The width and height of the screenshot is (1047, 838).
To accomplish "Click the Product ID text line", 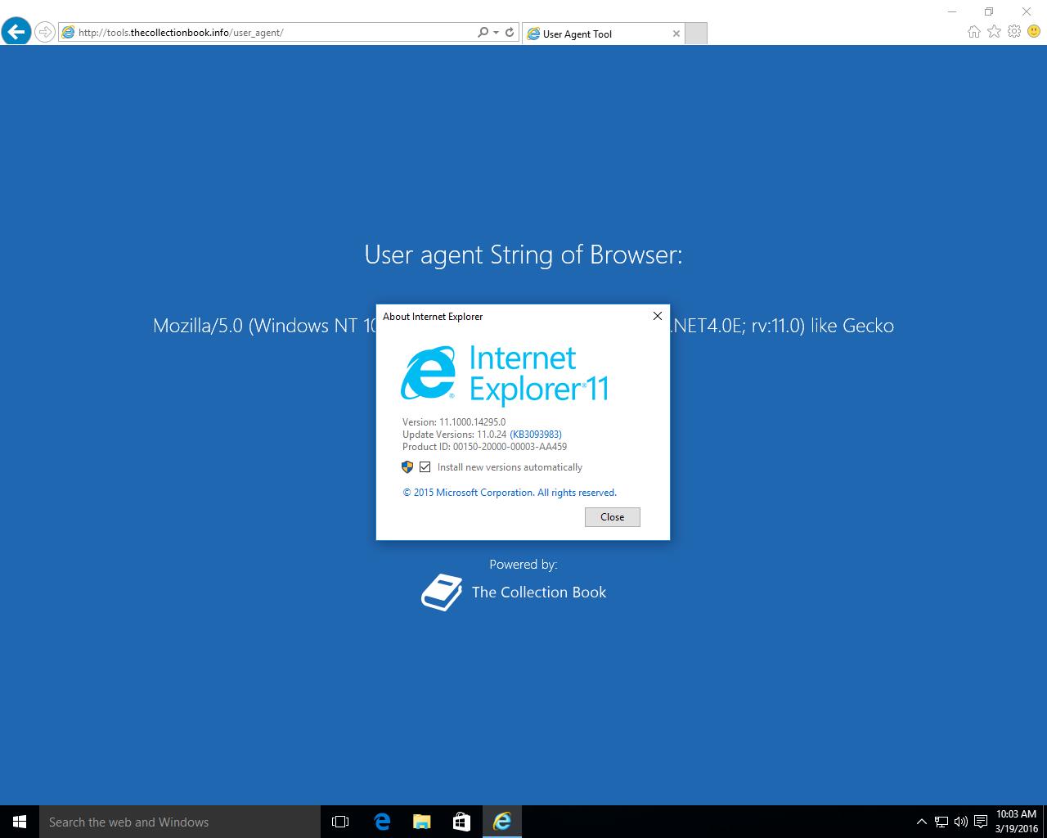I will click(x=484, y=447).
